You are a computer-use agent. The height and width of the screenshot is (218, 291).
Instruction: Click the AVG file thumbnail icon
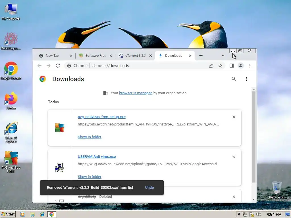tap(59, 128)
